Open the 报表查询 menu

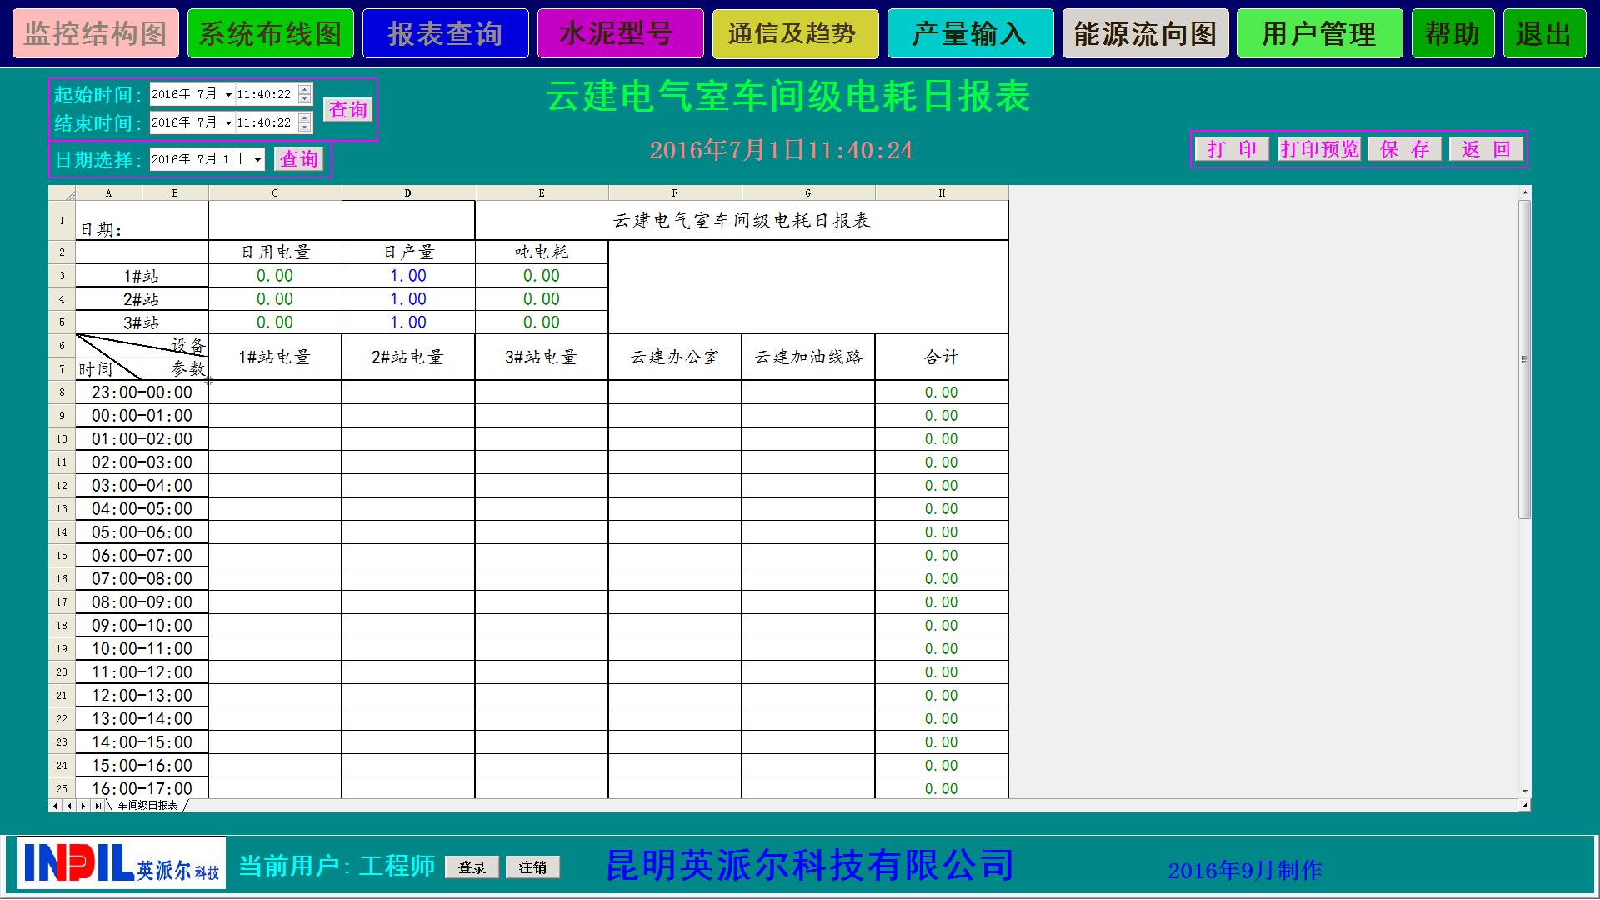coord(445,34)
